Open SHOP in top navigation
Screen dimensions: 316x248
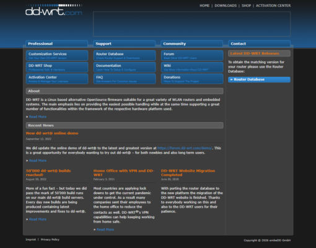click(246, 6)
